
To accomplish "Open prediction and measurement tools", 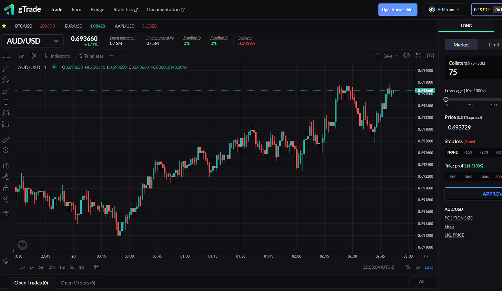I will click(6, 124).
